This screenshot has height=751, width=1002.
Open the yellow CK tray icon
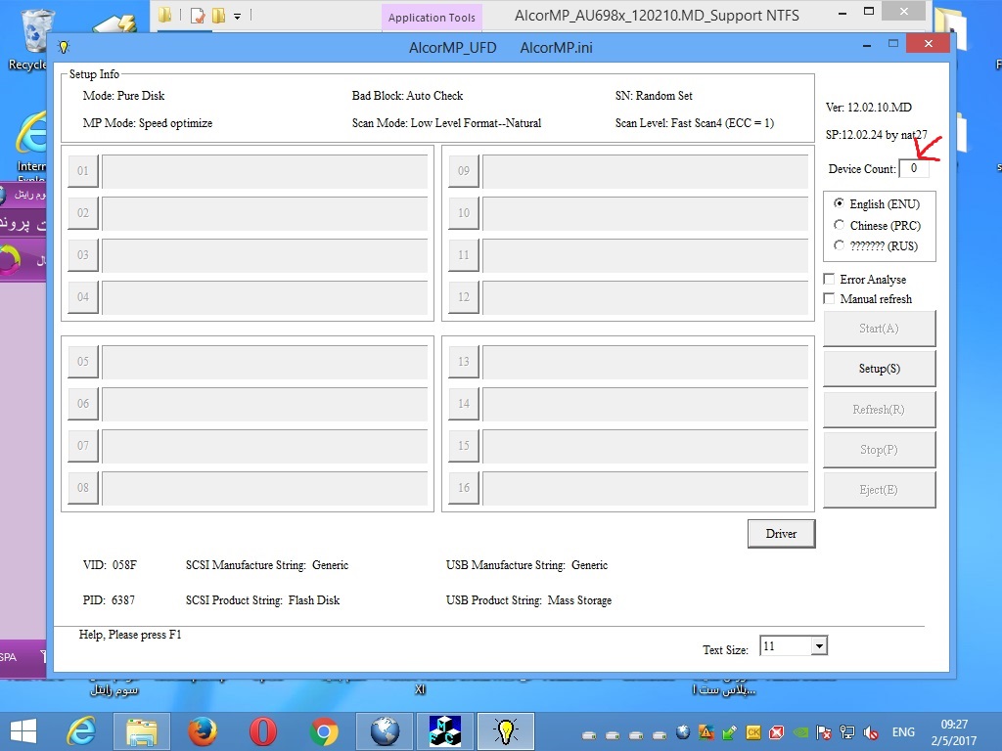[753, 731]
